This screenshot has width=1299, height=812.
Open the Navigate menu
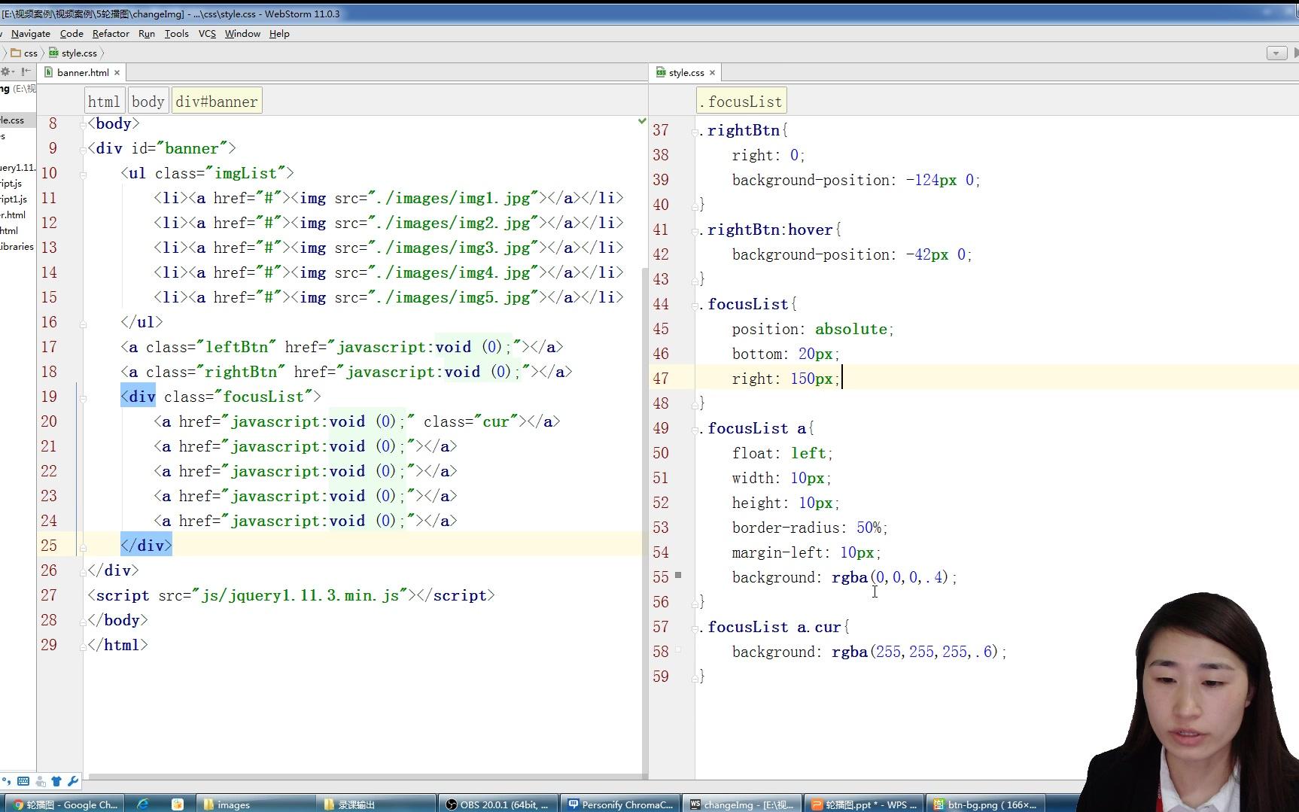[x=31, y=33]
